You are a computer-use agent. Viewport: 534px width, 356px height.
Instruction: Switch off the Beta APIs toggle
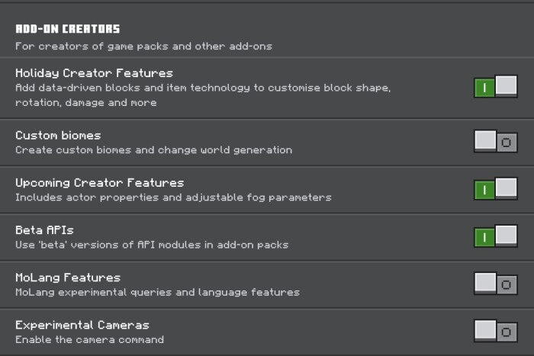pos(496,236)
